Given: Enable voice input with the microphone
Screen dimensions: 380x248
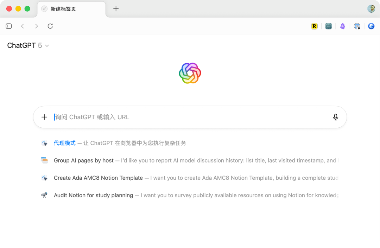Looking at the screenshot, I should pyautogui.click(x=335, y=117).
